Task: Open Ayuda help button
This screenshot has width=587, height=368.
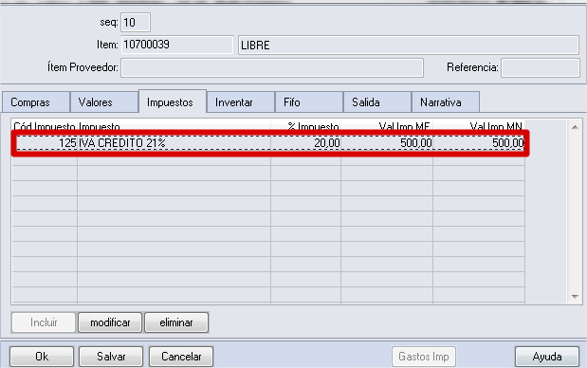Action: tap(547, 356)
